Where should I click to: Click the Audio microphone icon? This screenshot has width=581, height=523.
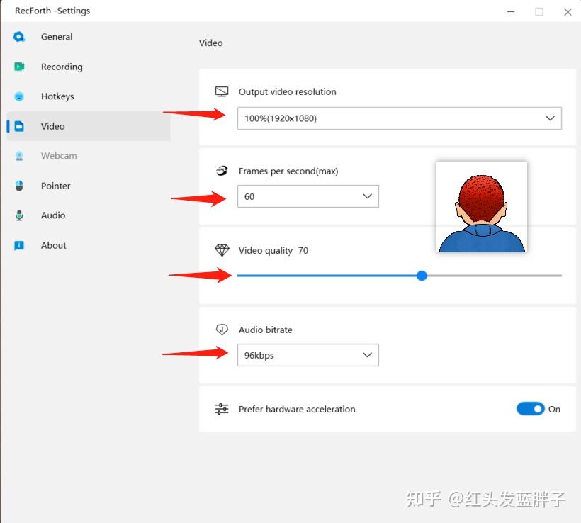click(19, 215)
